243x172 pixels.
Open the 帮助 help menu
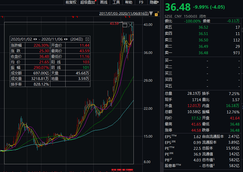tap(129, 2)
